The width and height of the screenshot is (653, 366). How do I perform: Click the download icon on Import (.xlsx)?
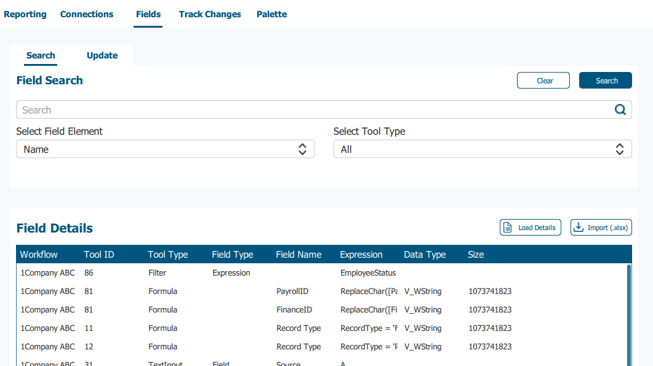(x=578, y=227)
